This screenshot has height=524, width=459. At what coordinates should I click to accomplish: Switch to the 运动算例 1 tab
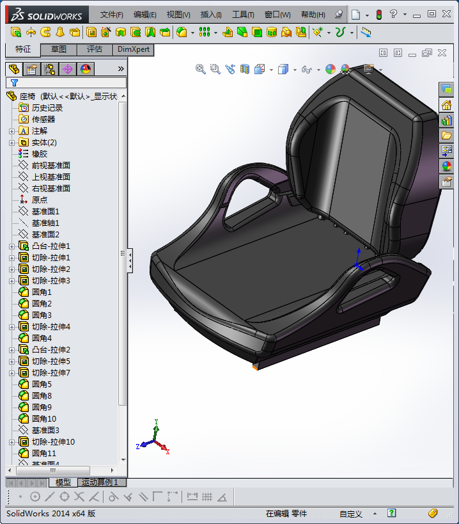click(x=102, y=482)
